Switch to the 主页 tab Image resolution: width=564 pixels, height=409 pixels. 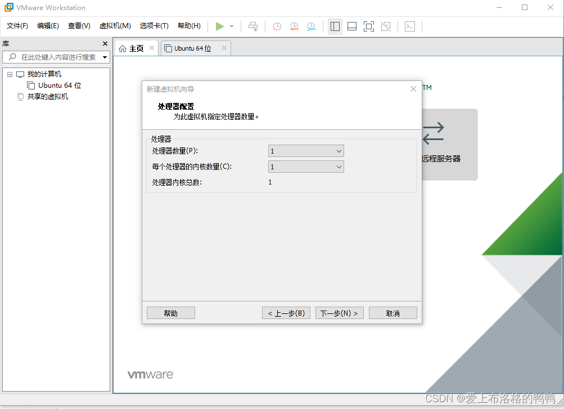(x=136, y=48)
